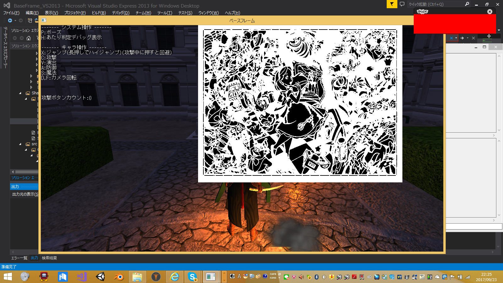
Task: Click Solution Explorer's Back arrow icon
Action: (x=15, y=38)
